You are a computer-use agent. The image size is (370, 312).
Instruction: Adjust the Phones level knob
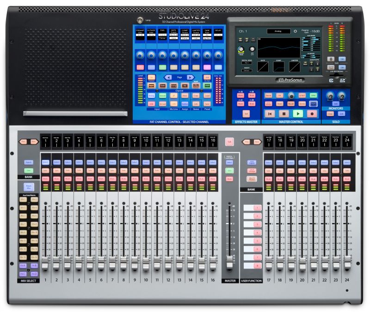(x=341, y=95)
